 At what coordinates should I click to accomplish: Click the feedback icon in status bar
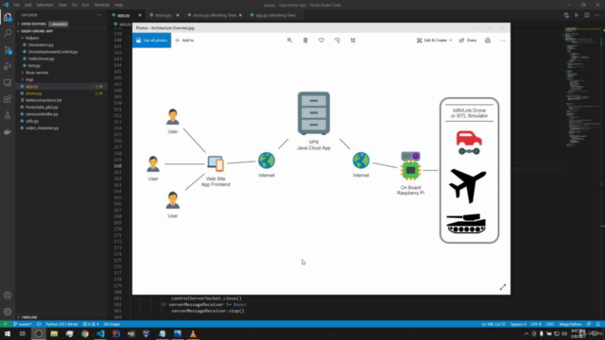589,324
